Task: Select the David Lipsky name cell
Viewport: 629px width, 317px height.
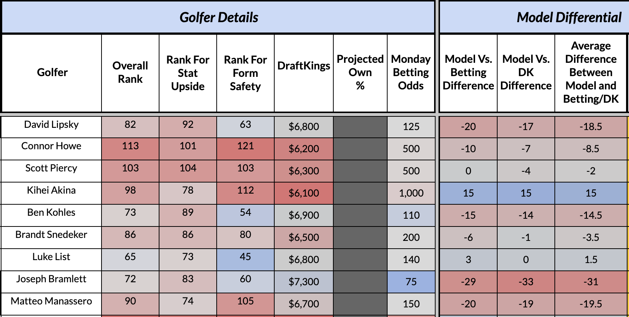Action: coord(51,125)
